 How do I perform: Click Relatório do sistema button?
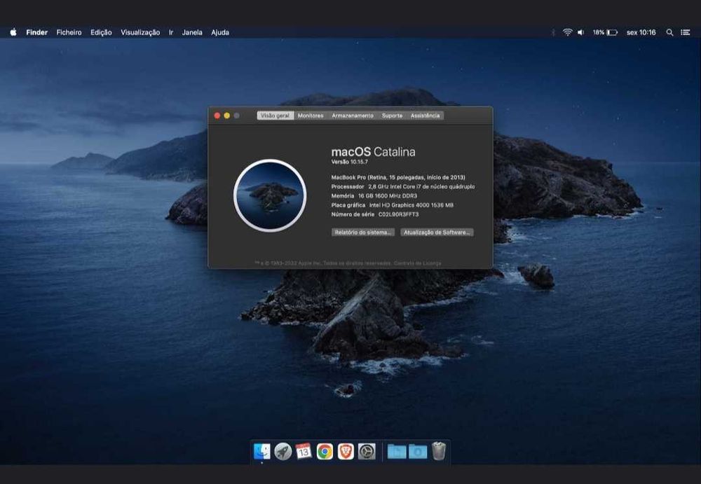click(363, 233)
